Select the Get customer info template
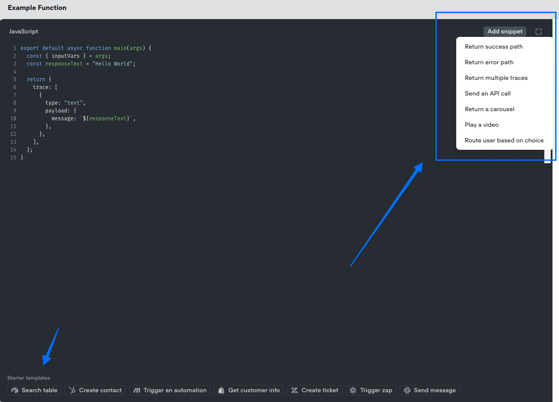Image resolution: width=559 pixels, height=402 pixels. [249, 390]
